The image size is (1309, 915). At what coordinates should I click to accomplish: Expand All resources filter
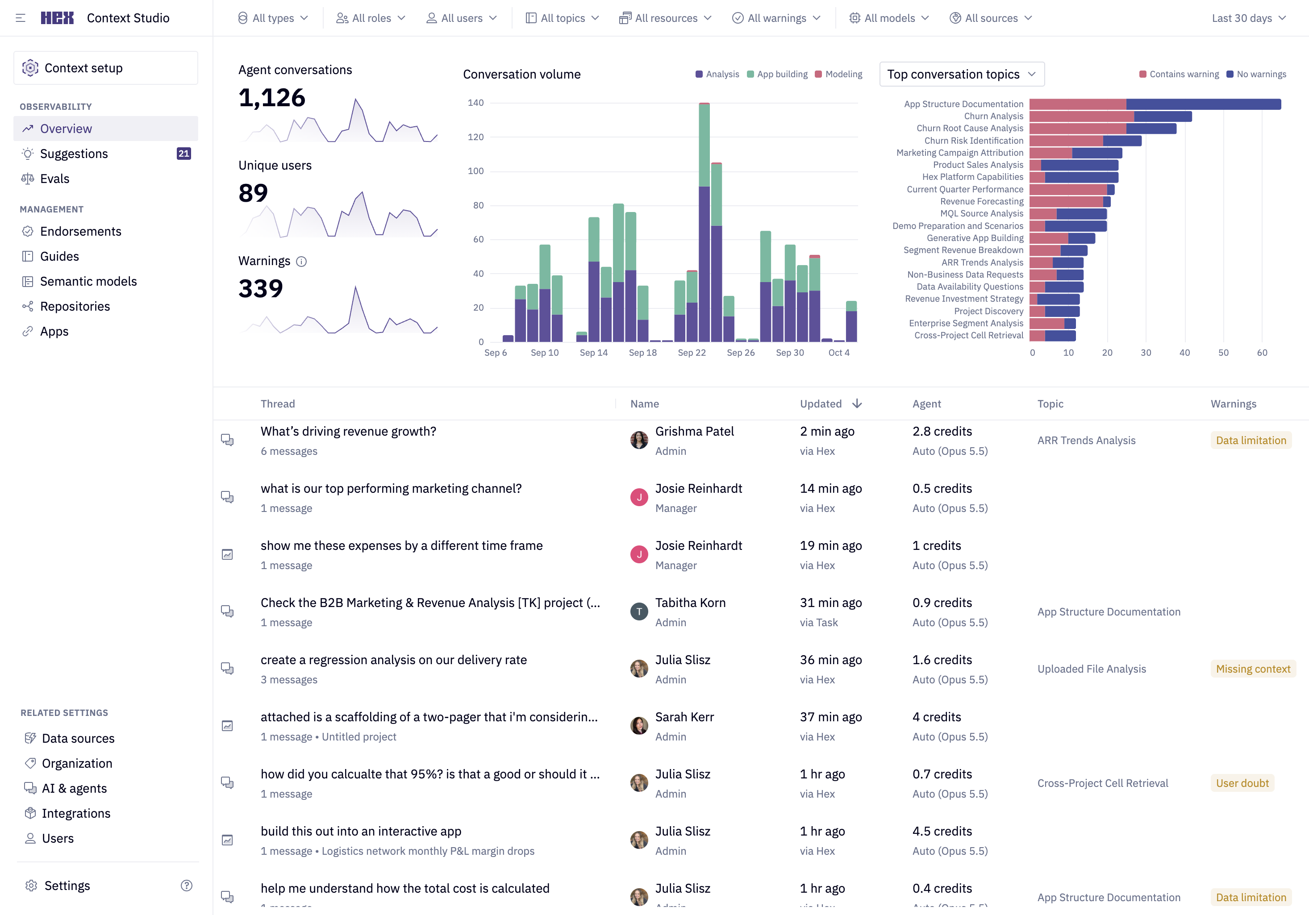pos(665,18)
